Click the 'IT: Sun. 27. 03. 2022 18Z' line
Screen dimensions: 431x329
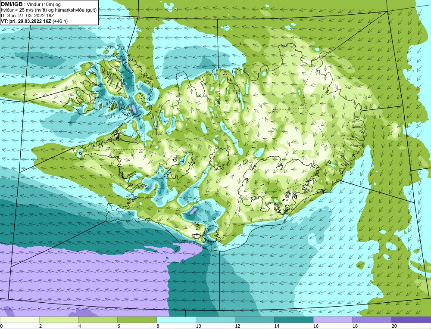tap(28, 16)
